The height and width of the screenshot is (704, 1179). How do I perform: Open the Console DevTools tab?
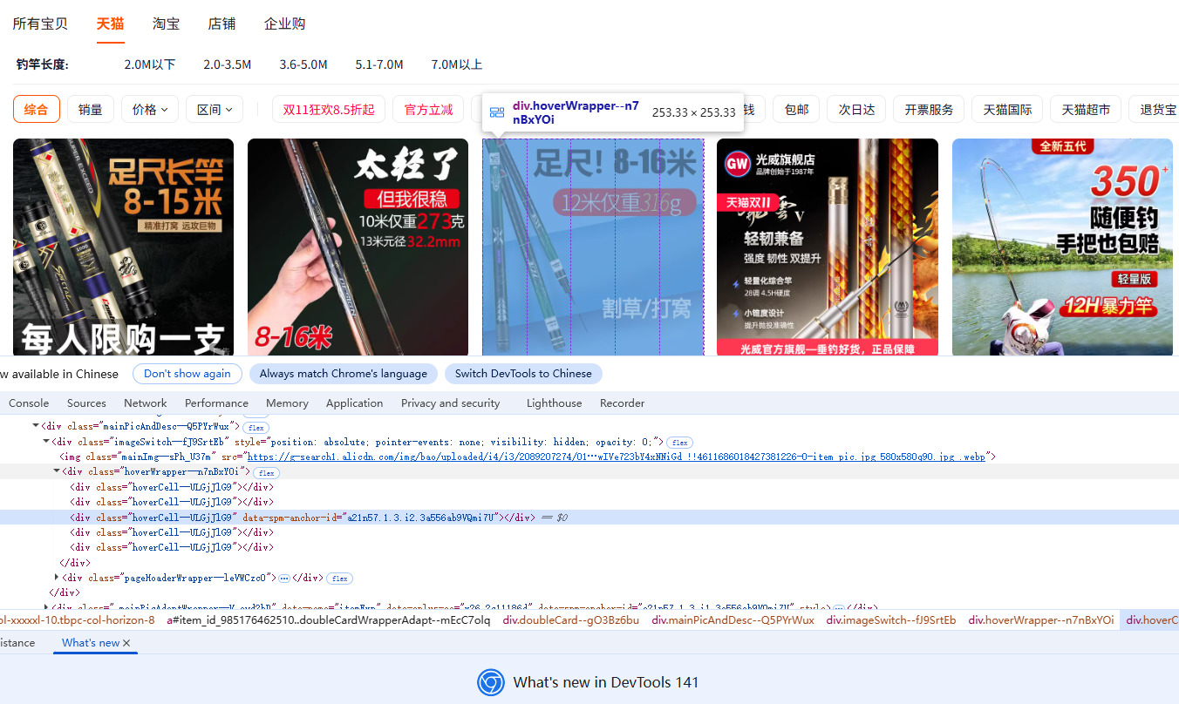point(29,403)
